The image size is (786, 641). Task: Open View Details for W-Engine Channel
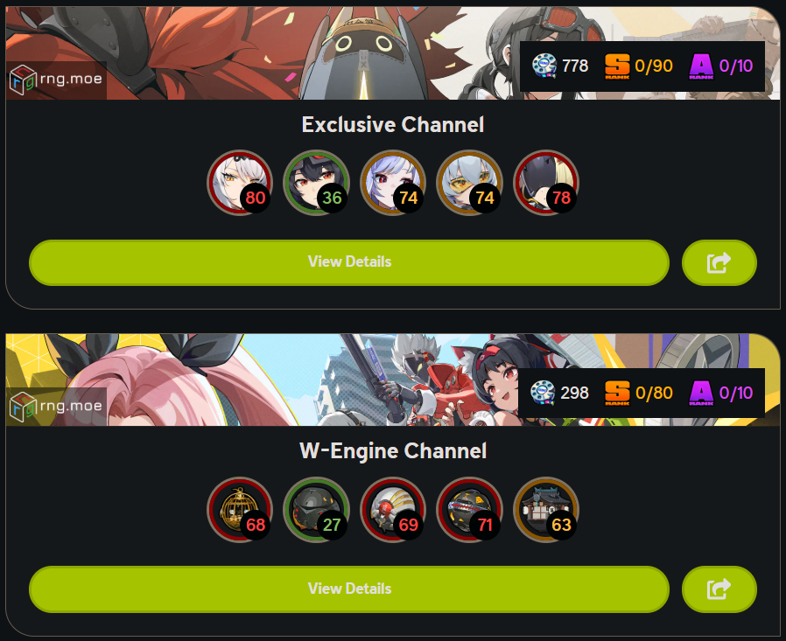[x=349, y=589]
